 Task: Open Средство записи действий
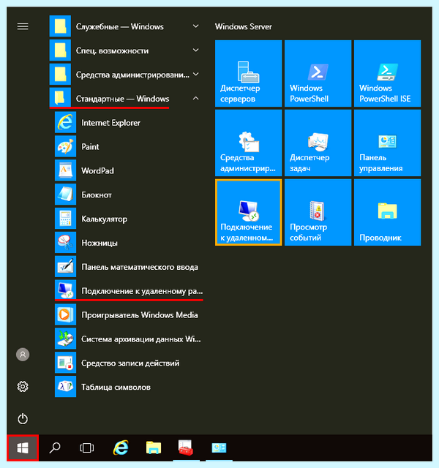click(129, 363)
